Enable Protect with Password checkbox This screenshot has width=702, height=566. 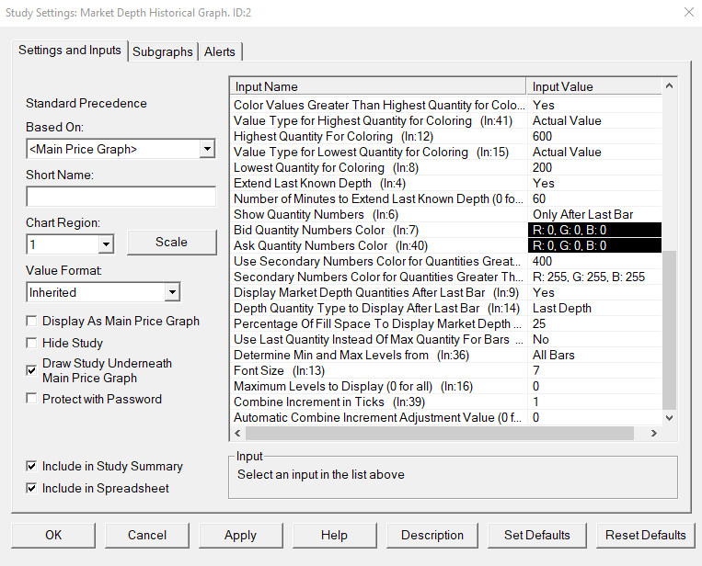point(31,399)
